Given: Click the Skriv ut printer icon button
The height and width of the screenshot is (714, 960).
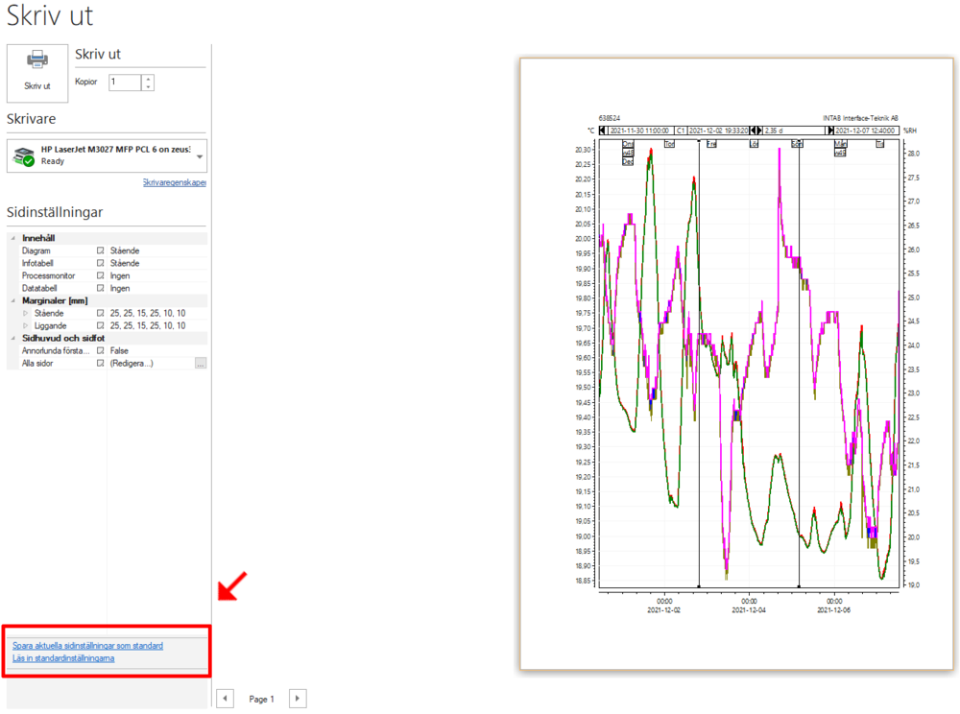Looking at the screenshot, I should (x=37, y=72).
